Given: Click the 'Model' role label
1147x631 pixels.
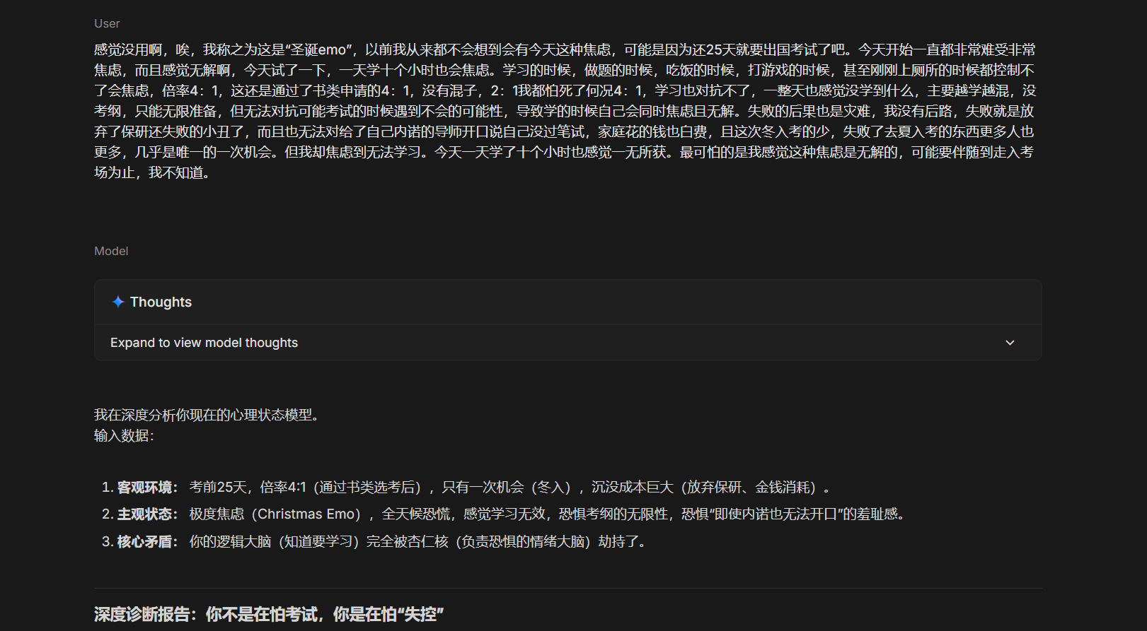Looking at the screenshot, I should click(111, 251).
